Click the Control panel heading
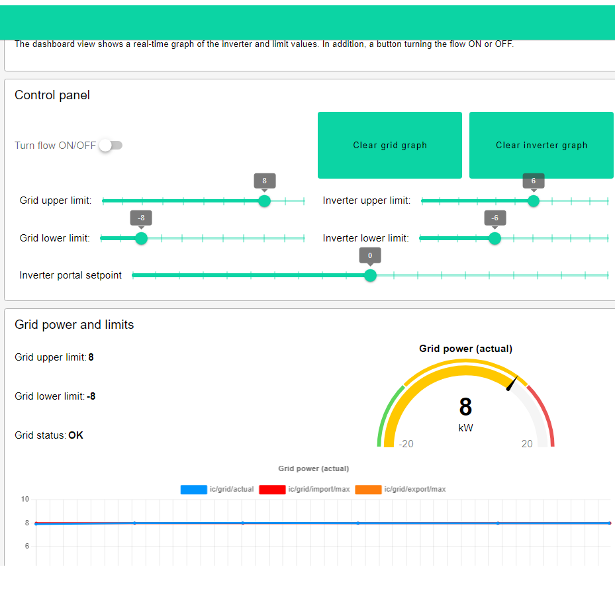Image resolution: width=615 pixels, height=614 pixels. (52, 95)
